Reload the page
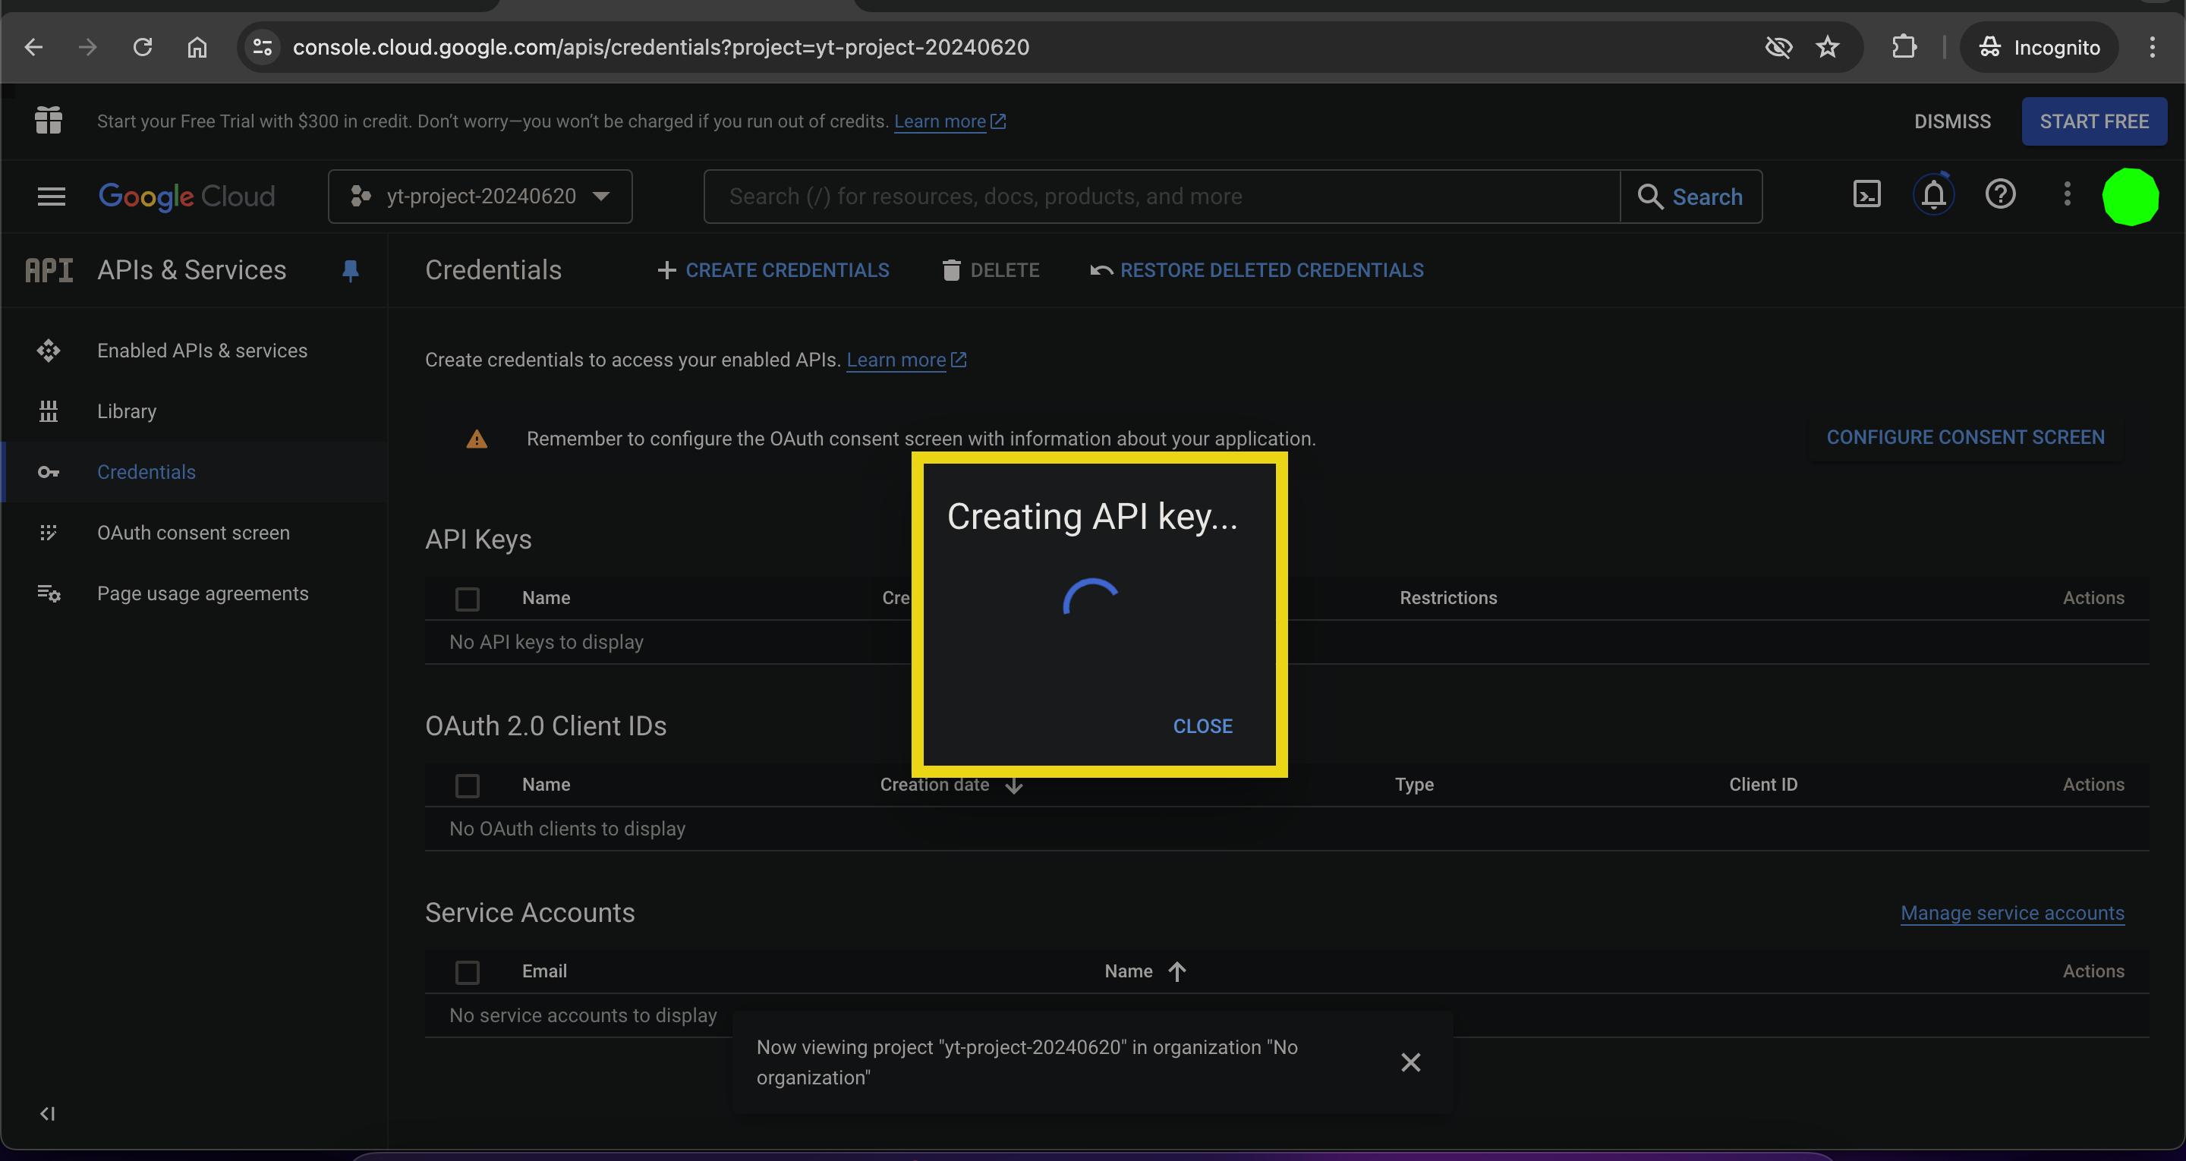This screenshot has height=1161, width=2186. [x=143, y=47]
